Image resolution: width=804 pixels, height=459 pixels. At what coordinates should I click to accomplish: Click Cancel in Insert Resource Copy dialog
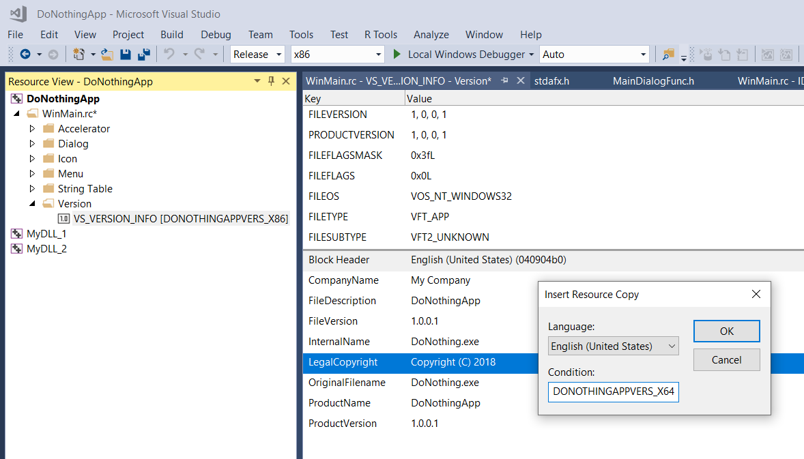(x=727, y=359)
